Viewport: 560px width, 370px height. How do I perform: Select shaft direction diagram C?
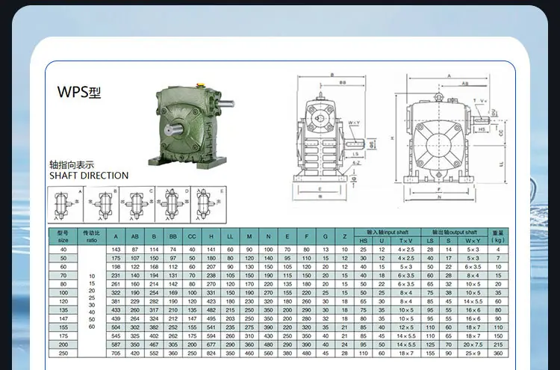pyautogui.click(x=137, y=205)
